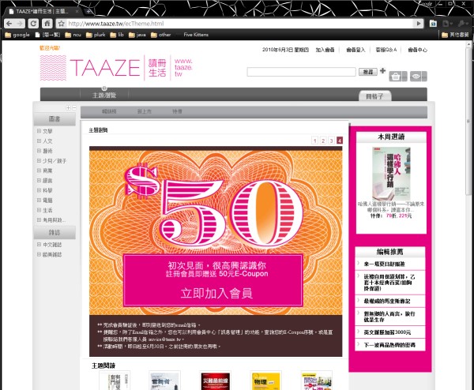Open the 加入會員 link
474x390 pixels.
click(x=325, y=50)
